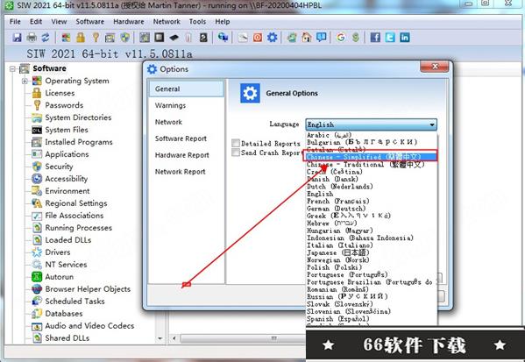Open Hardware Report options page
Image resolution: width=525 pixels, height=362 pixels.
pyautogui.click(x=187, y=155)
